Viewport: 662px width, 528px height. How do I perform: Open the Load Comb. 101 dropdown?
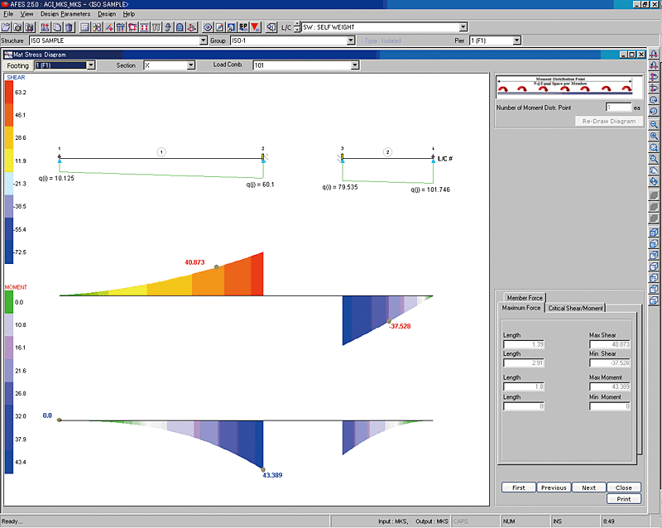[x=355, y=65]
